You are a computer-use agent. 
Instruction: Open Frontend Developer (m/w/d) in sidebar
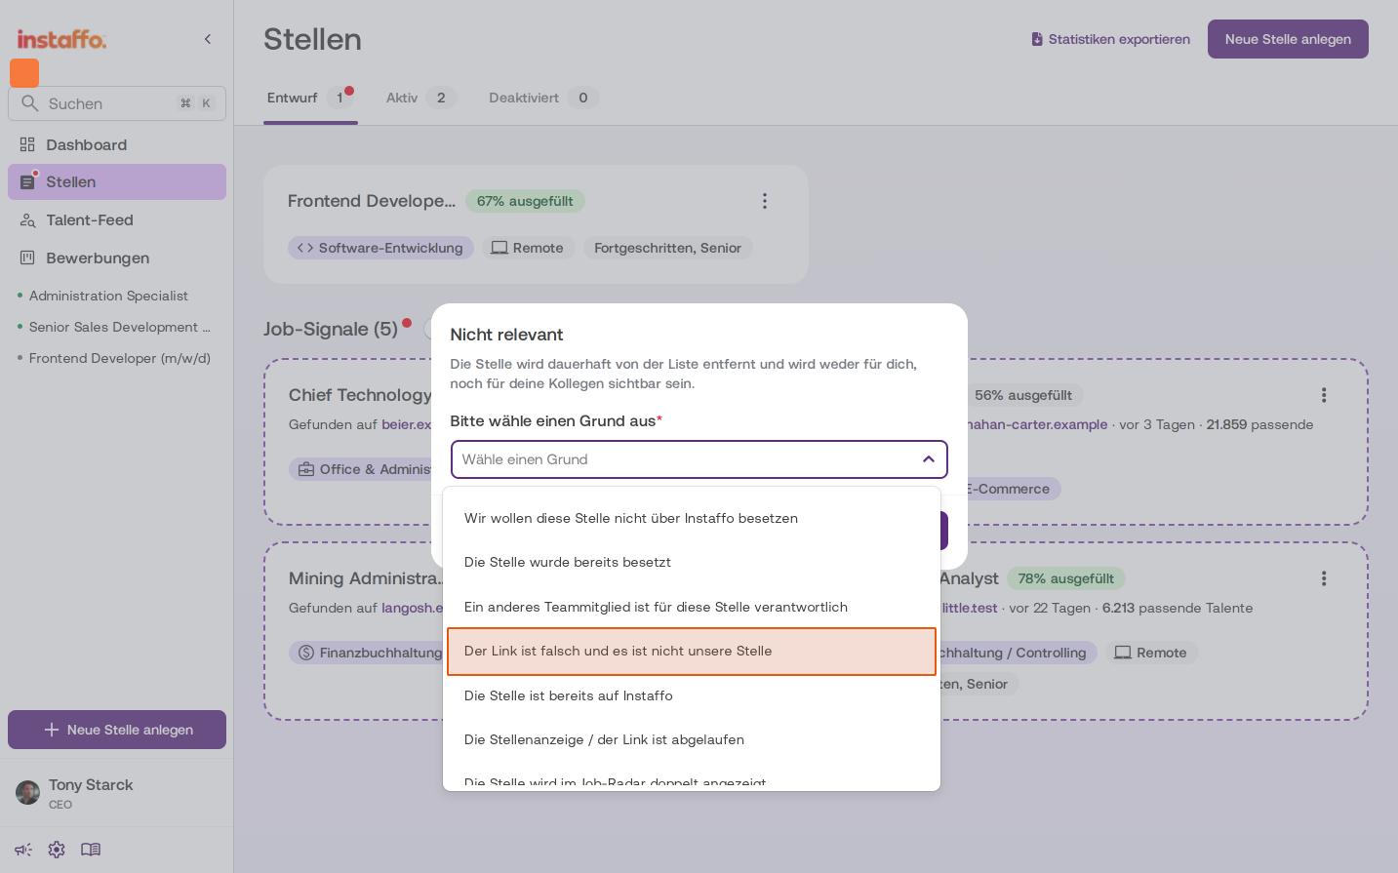(119, 358)
